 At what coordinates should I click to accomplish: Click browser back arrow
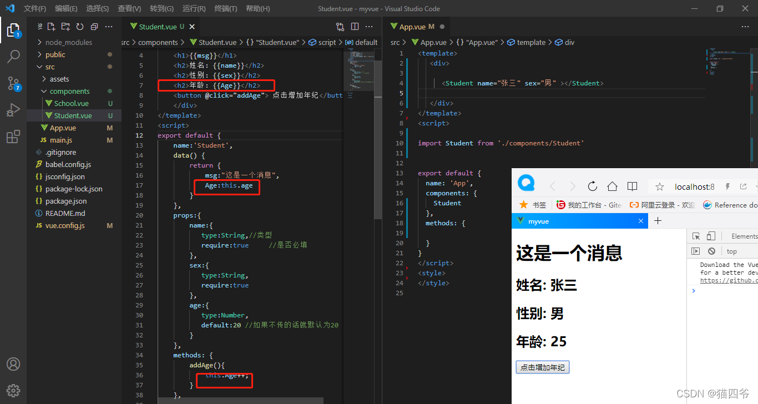click(x=552, y=186)
